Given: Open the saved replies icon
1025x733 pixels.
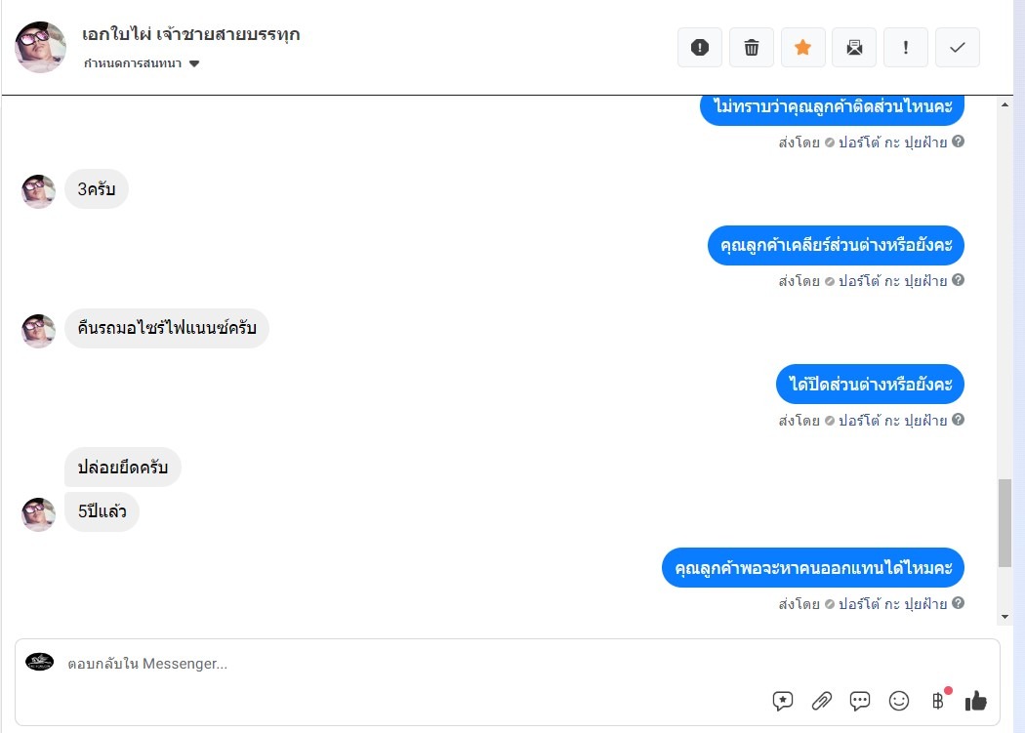Looking at the screenshot, I should (783, 701).
